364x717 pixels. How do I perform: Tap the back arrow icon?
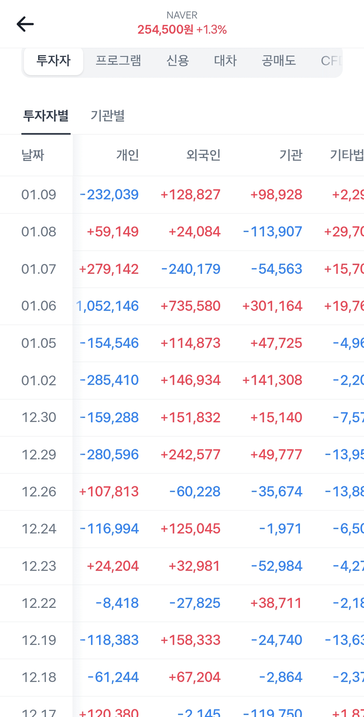pyautogui.click(x=25, y=24)
